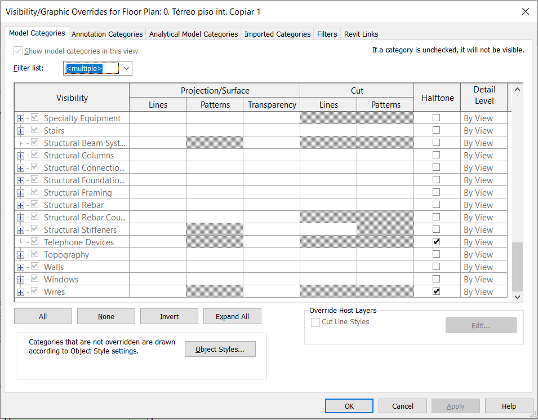538x420 pixels.
Task: Click the Projection/Surface Patterns cell for Windows
Action: click(215, 279)
